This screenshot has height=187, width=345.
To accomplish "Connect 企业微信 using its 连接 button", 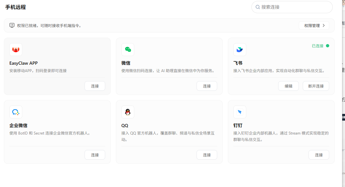I will (95, 155).
